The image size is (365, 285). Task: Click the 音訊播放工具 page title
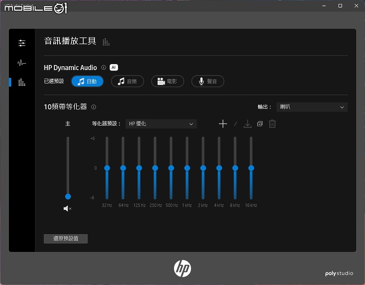[x=70, y=41]
